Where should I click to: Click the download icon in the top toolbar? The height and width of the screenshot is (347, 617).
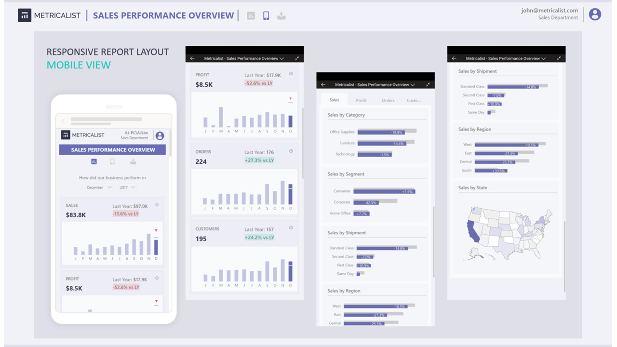click(282, 15)
